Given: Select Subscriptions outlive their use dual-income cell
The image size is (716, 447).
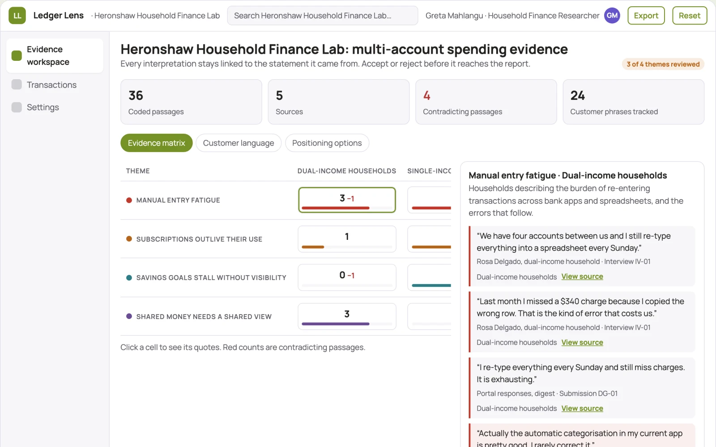Looking at the screenshot, I should pos(347,239).
